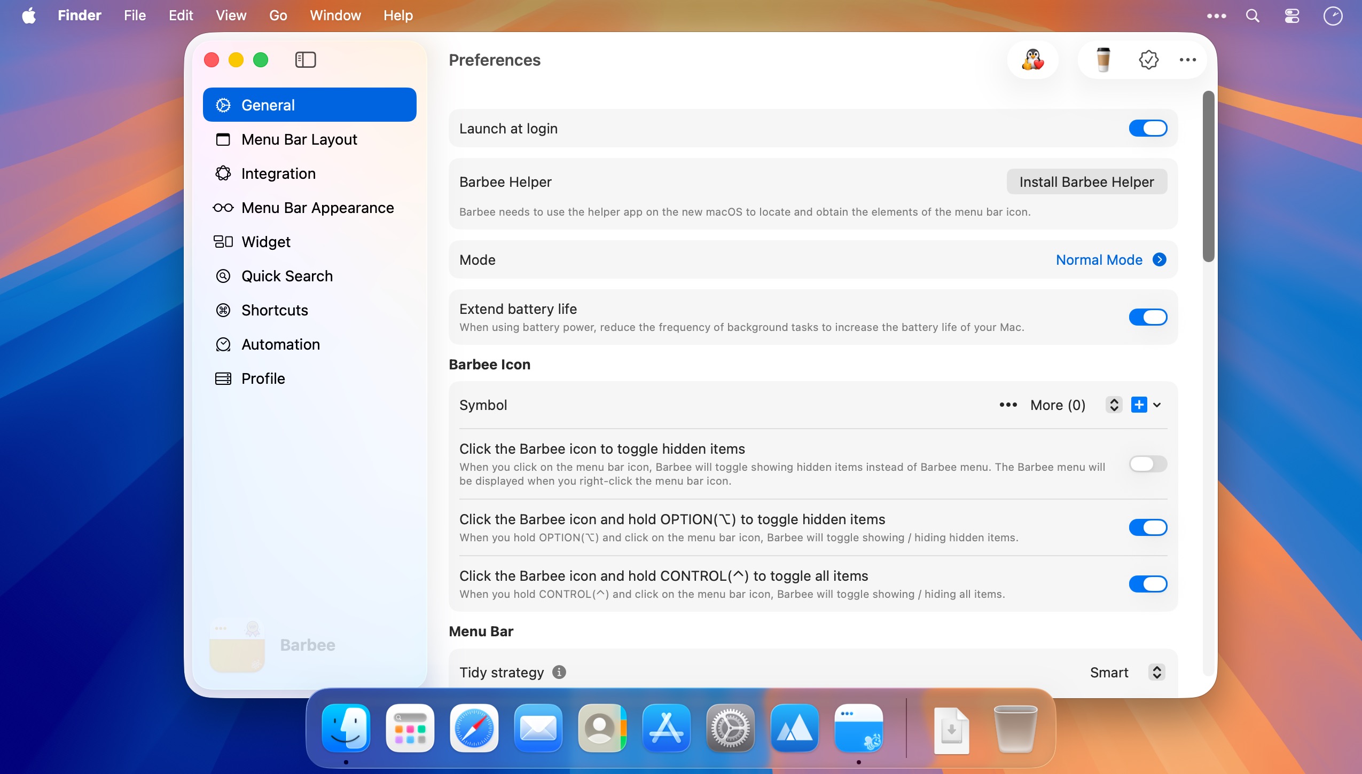This screenshot has width=1362, height=774.
Task: Open the Go menu
Action: point(278,15)
